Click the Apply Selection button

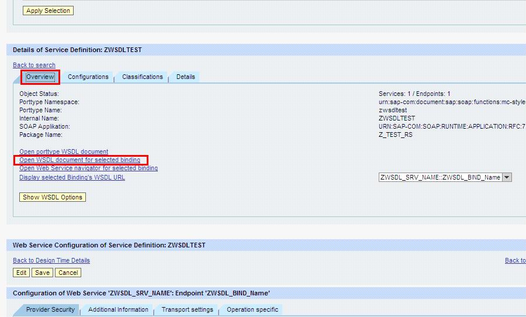(x=48, y=11)
